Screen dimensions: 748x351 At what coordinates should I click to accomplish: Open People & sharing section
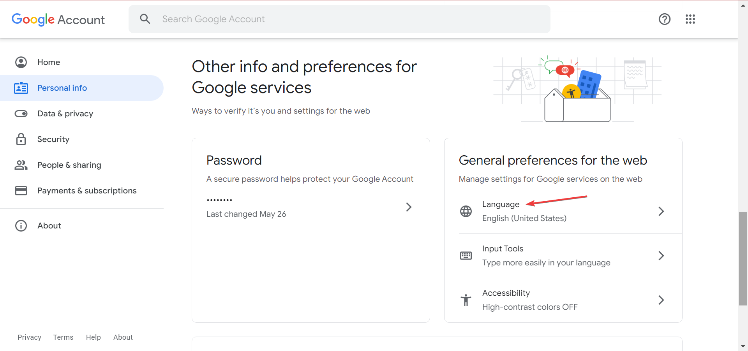82,165
